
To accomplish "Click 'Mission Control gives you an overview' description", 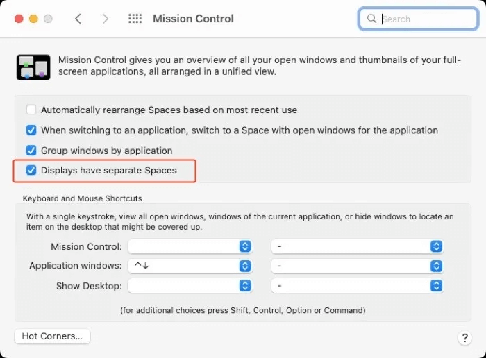I will point(260,66).
